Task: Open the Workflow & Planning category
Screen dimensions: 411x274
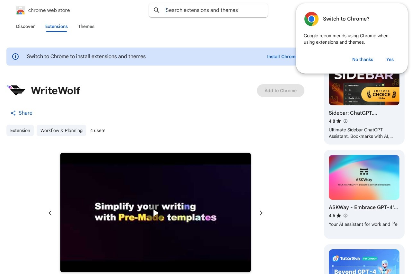Action: 61,130
